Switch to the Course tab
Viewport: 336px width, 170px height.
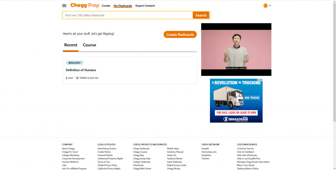coord(89,45)
